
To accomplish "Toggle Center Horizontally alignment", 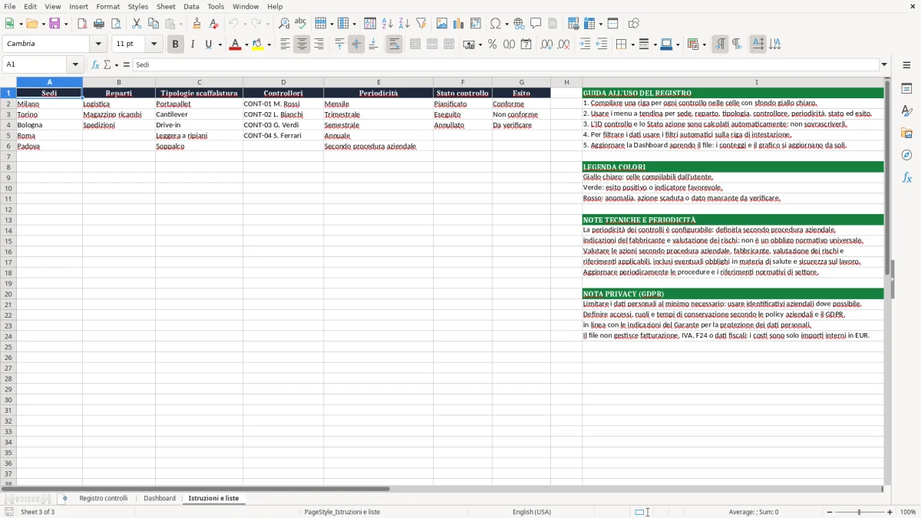I will (x=302, y=45).
